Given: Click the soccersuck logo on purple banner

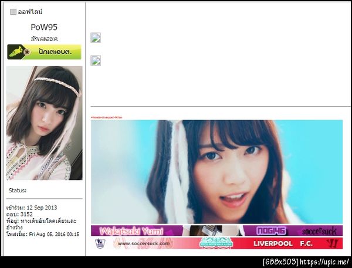Looking at the screenshot, I should 319,231.
